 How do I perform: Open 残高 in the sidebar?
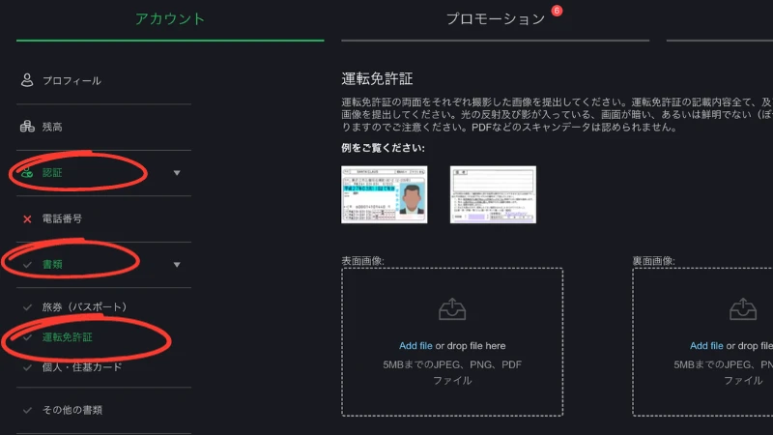point(52,127)
